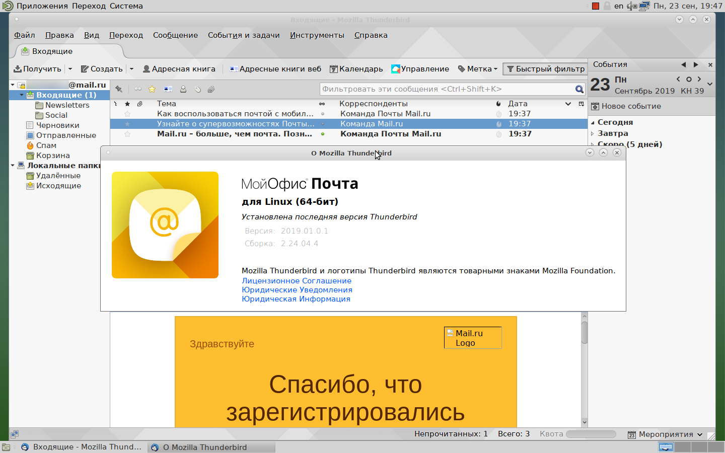Open the Адресная книга
Image resolution: width=725 pixels, height=453 pixels.
tap(179, 69)
